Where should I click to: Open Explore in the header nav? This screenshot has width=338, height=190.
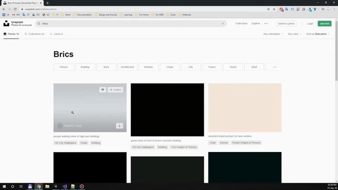pyautogui.click(x=256, y=23)
